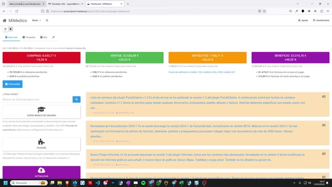Click the blue search button beside the field

point(77,99)
